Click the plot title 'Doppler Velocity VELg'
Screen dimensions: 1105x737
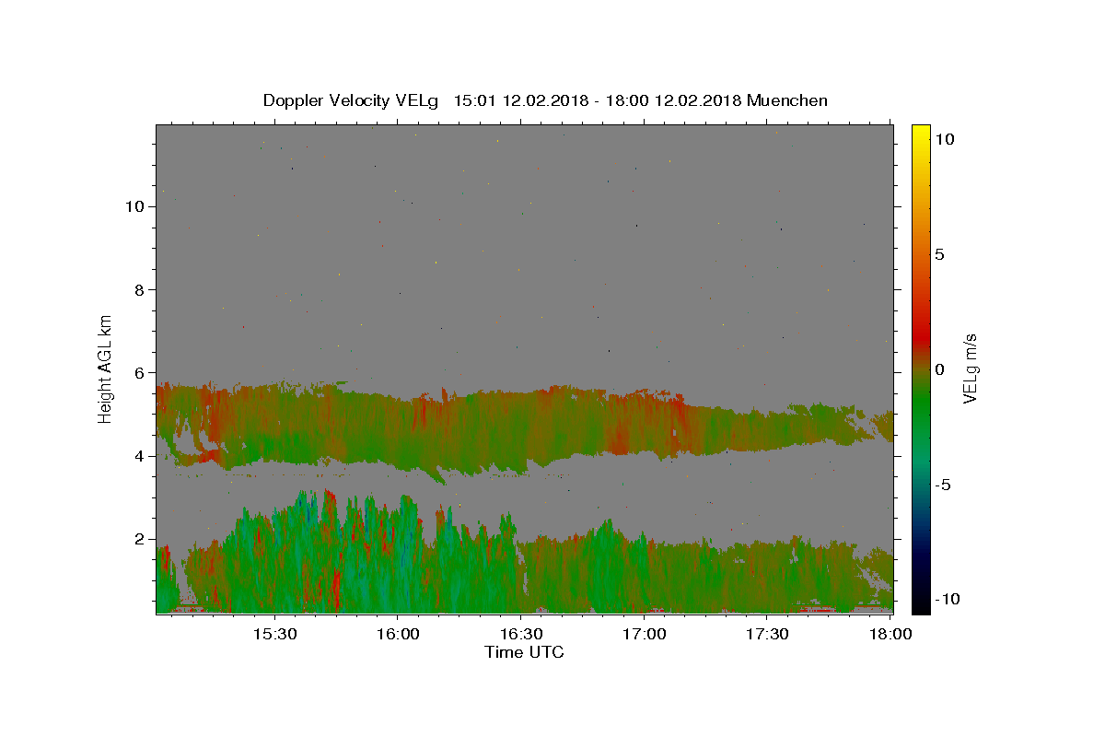click(x=351, y=100)
